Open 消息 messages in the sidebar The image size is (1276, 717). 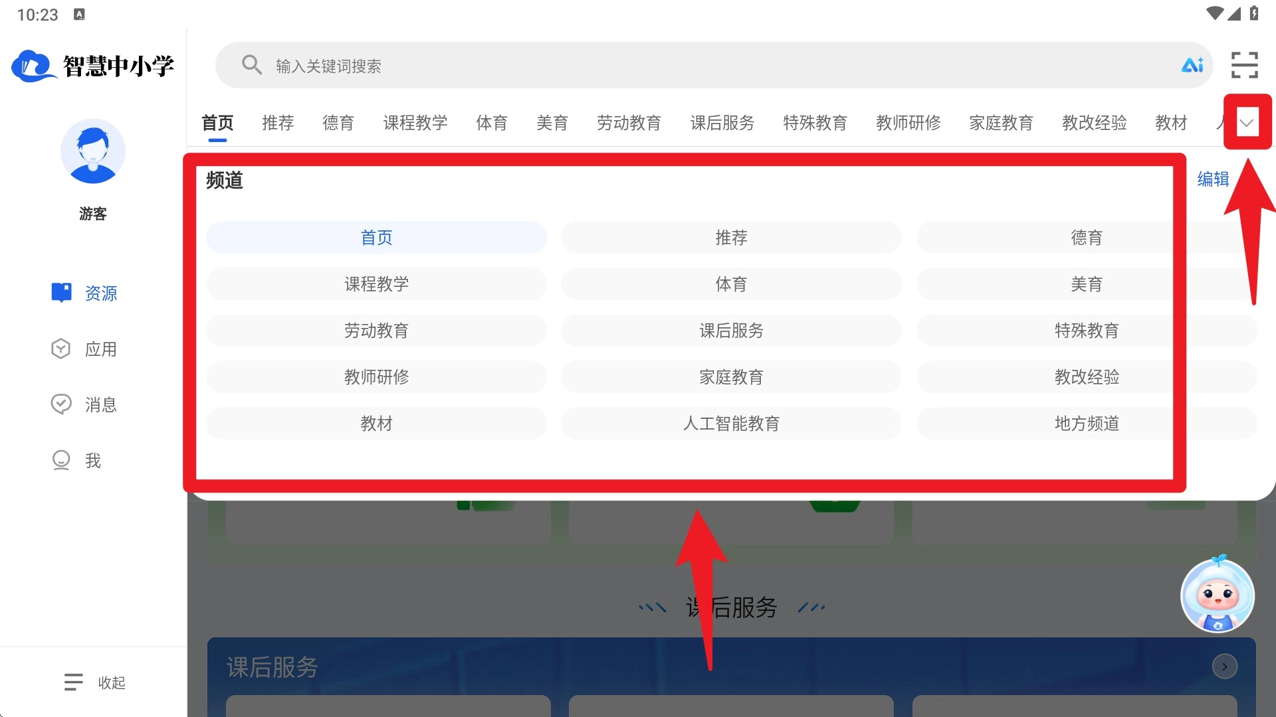point(85,404)
